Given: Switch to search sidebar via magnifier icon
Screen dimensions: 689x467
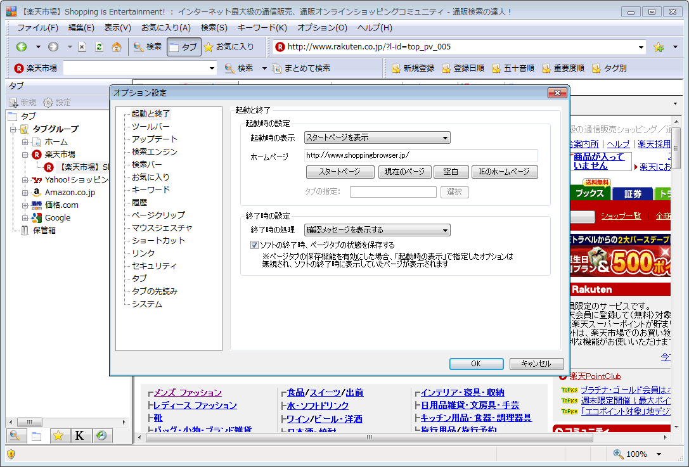Looking at the screenshot, I should (x=15, y=435).
